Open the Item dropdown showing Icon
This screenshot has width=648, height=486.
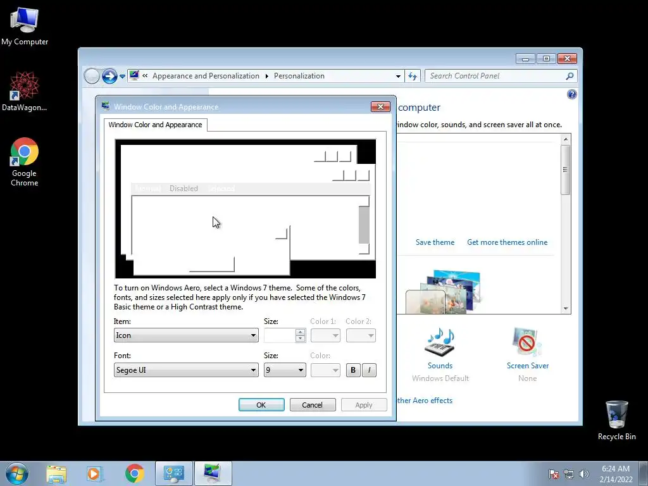click(186, 335)
